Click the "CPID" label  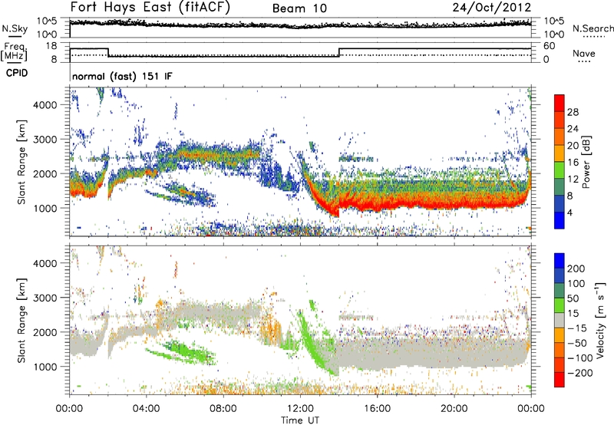click(x=17, y=73)
